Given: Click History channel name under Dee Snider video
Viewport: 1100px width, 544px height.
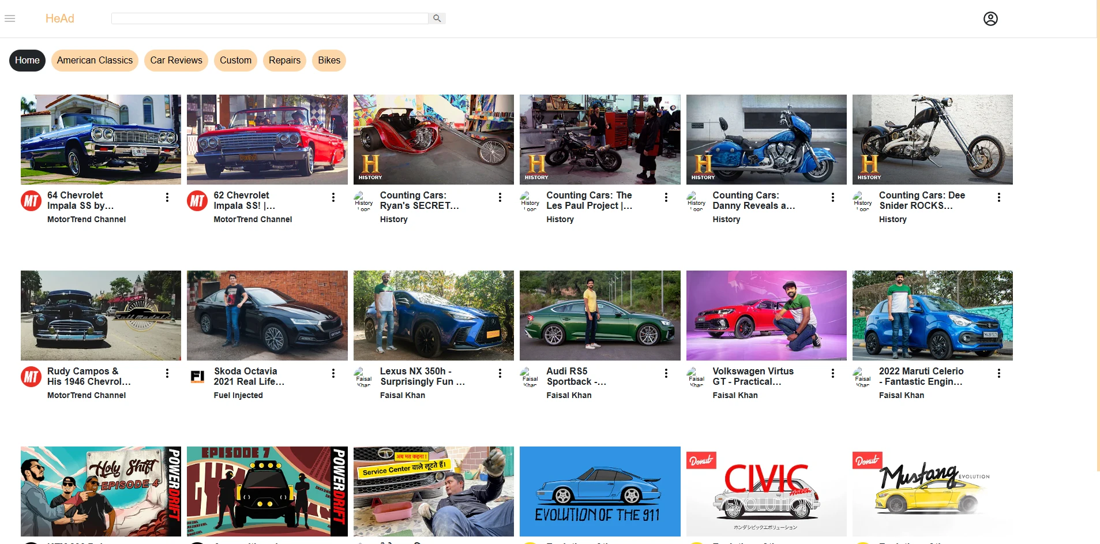Looking at the screenshot, I should 893,220.
